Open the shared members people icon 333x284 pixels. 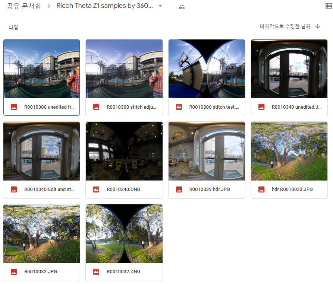point(182,7)
